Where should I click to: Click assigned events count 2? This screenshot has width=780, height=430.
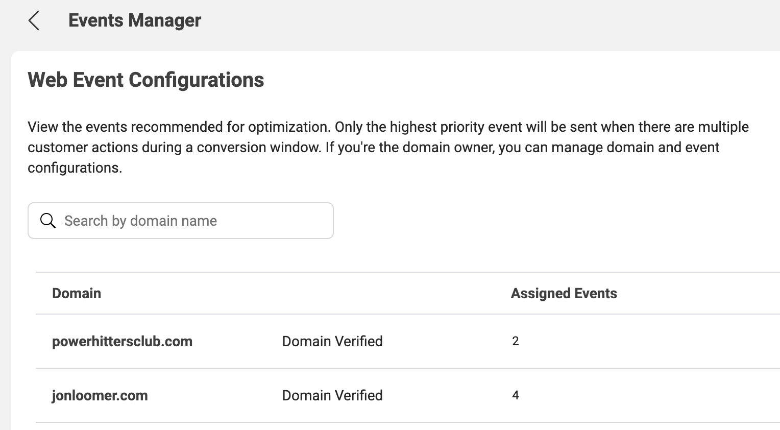coord(516,341)
